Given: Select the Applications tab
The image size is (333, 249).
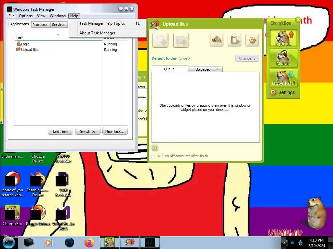Looking at the screenshot, I should click(x=20, y=24).
